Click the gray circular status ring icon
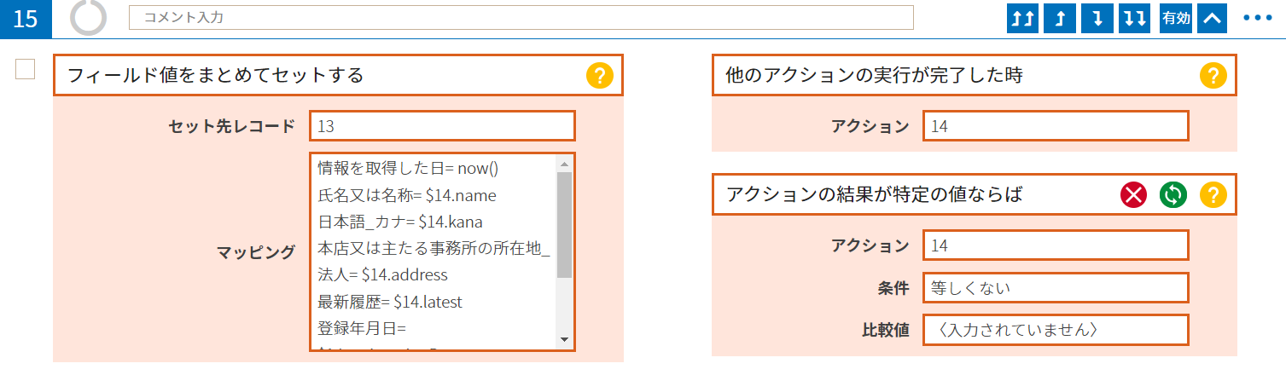This screenshot has height=375, width=1286. (89, 17)
